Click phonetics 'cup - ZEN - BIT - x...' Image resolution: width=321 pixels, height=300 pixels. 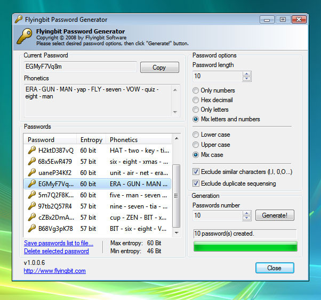tap(138, 218)
